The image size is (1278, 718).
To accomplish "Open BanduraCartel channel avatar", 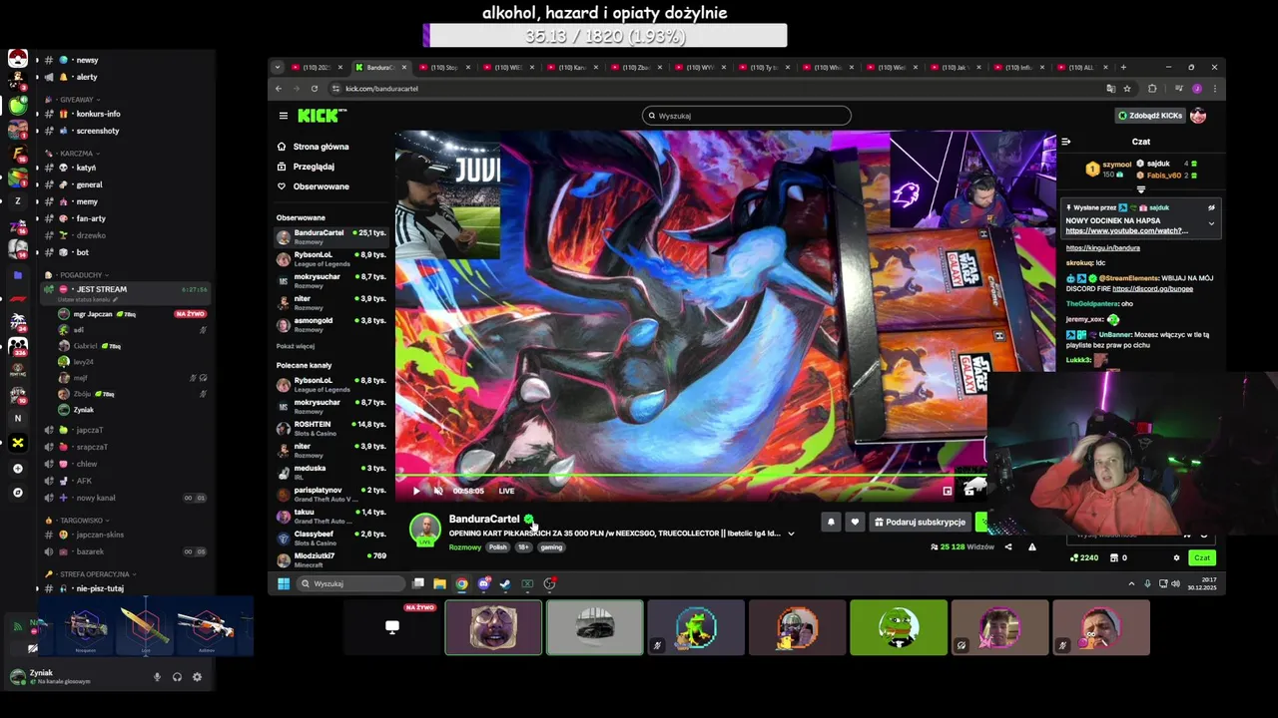I will click(425, 530).
